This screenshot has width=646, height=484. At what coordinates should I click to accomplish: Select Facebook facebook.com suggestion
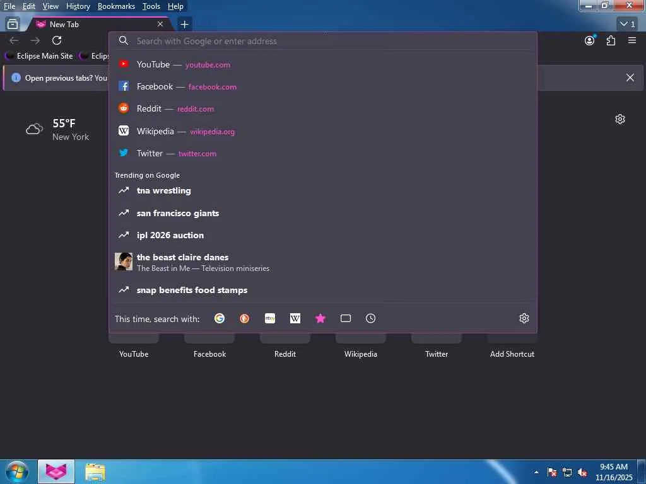(323, 86)
